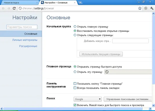Click the vertical scrollbar up arrow
This screenshot has width=155, height=111.
coord(153,13)
